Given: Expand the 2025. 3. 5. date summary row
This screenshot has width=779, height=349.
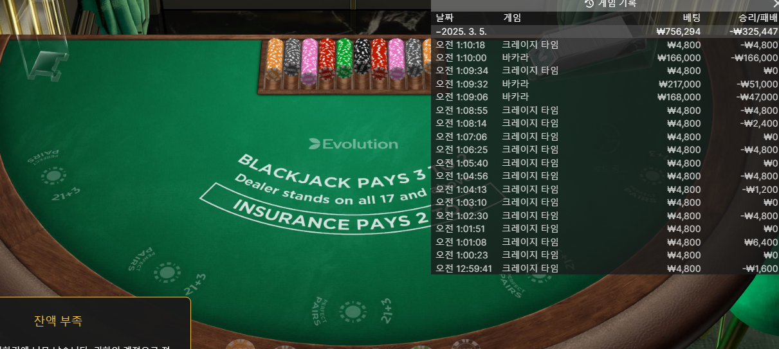Looking at the screenshot, I should tap(605, 31).
